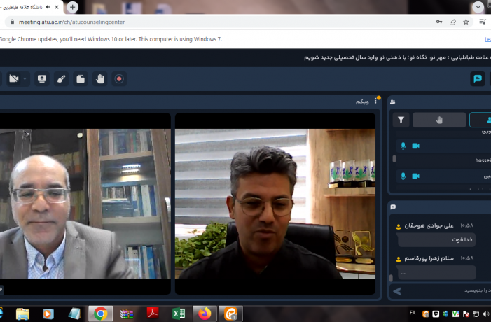Select the chat message خدا قوت
Viewport: 491px width, 322px height.
click(436, 239)
